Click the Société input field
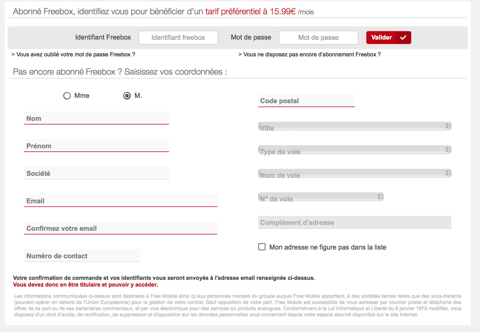The width and height of the screenshot is (480, 332). coord(96,173)
